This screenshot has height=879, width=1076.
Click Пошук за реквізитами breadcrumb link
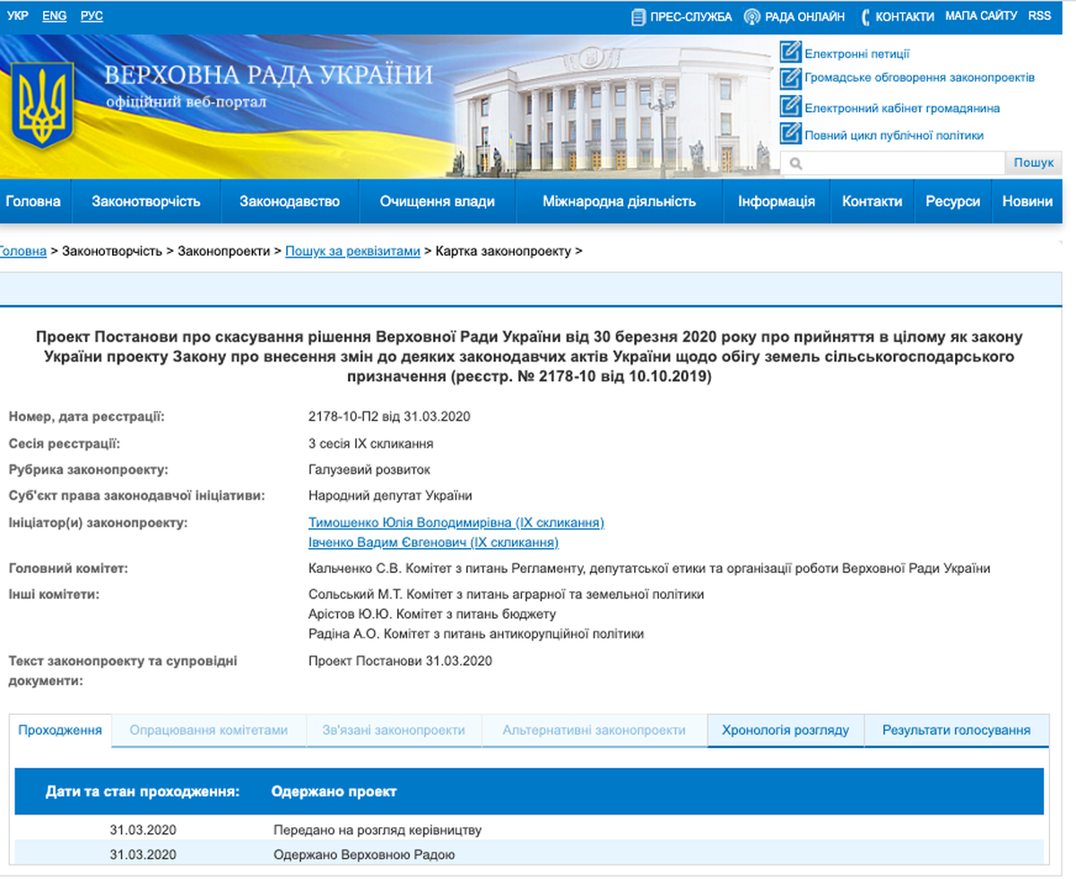[x=352, y=251]
